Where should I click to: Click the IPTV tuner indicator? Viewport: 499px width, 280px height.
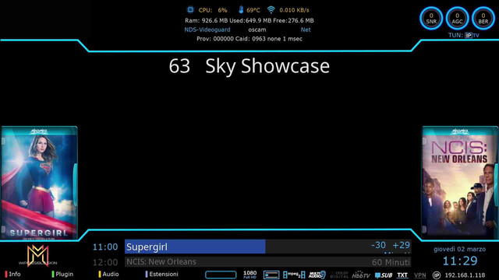pyautogui.click(x=472, y=35)
